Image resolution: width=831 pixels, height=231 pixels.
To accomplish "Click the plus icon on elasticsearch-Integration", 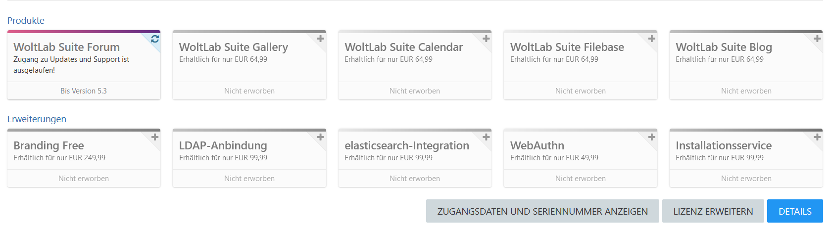I will (486, 137).
